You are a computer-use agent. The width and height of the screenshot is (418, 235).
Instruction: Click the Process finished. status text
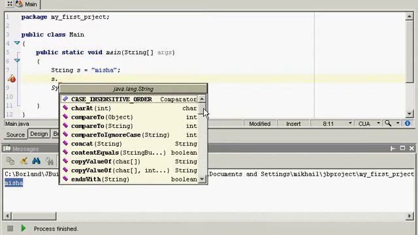coord(56,228)
